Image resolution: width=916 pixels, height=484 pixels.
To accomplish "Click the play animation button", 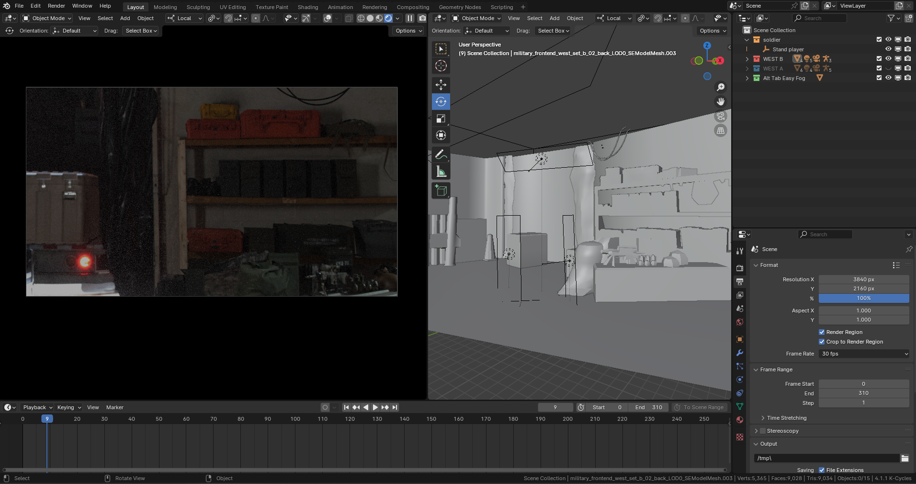I will [375, 407].
